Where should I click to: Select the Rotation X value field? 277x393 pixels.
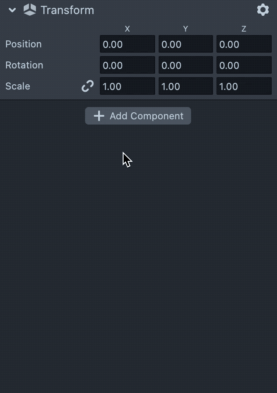(128, 65)
